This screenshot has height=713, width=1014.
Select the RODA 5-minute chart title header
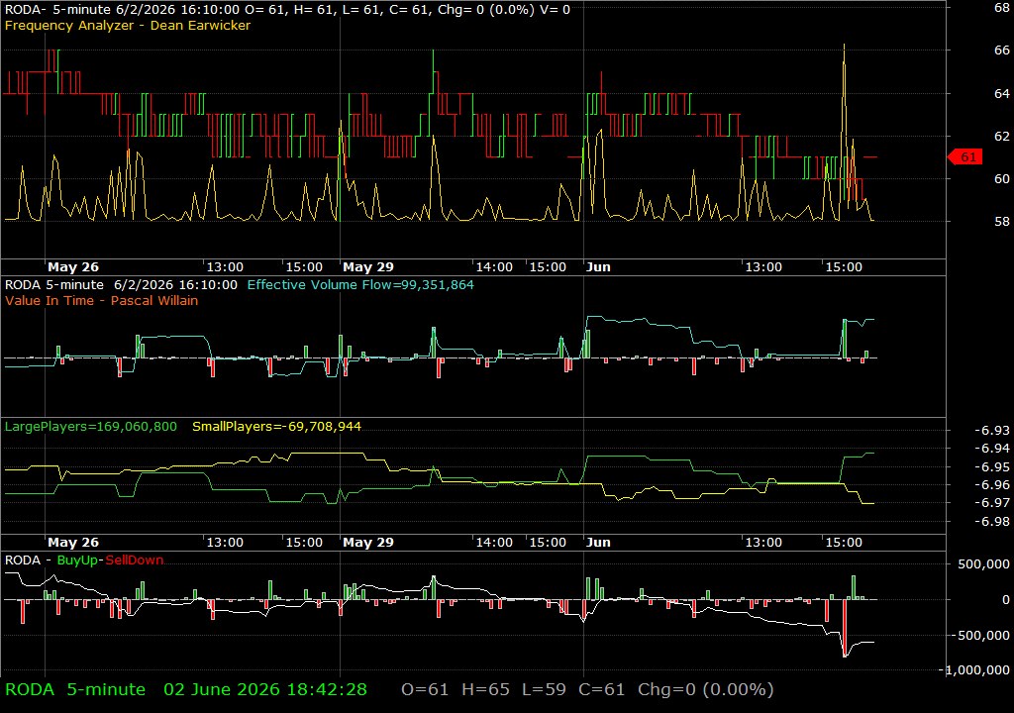pyautogui.click(x=287, y=9)
